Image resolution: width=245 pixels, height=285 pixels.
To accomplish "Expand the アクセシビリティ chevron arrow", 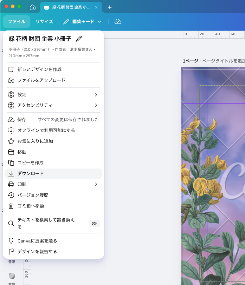I will point(96,105).
